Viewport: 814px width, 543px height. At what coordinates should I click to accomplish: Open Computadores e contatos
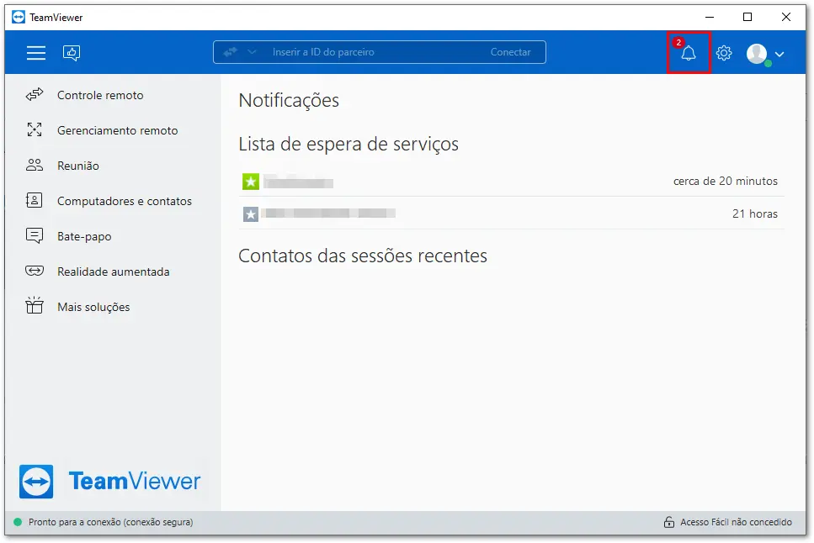tap(125, 201)
